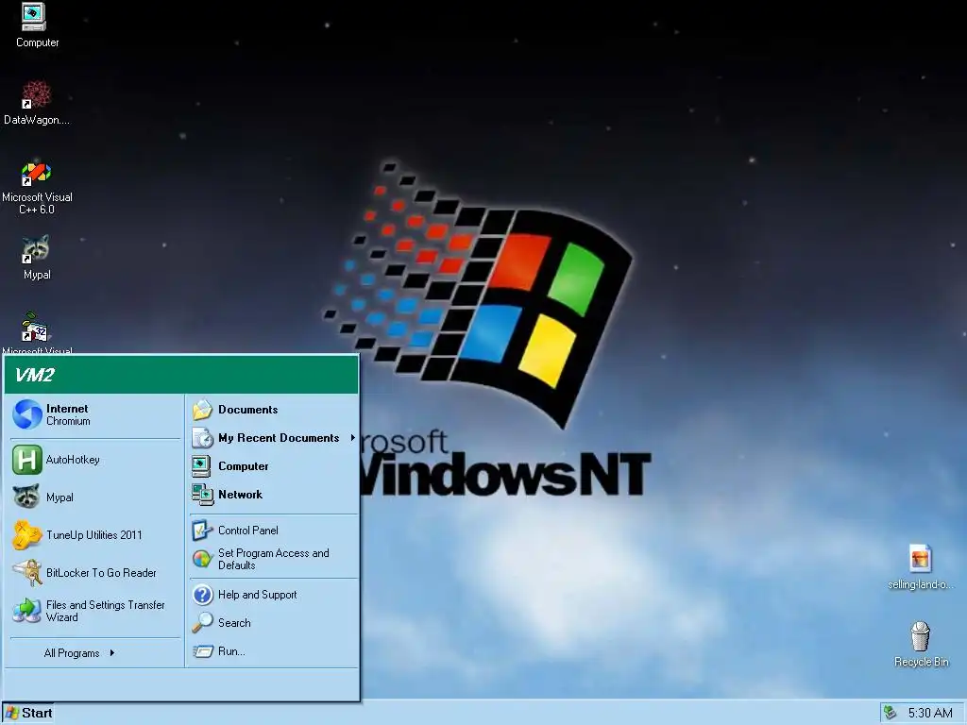Click My Recent Documents label
The width and height of the screenshot is (967, 725).
279,438
